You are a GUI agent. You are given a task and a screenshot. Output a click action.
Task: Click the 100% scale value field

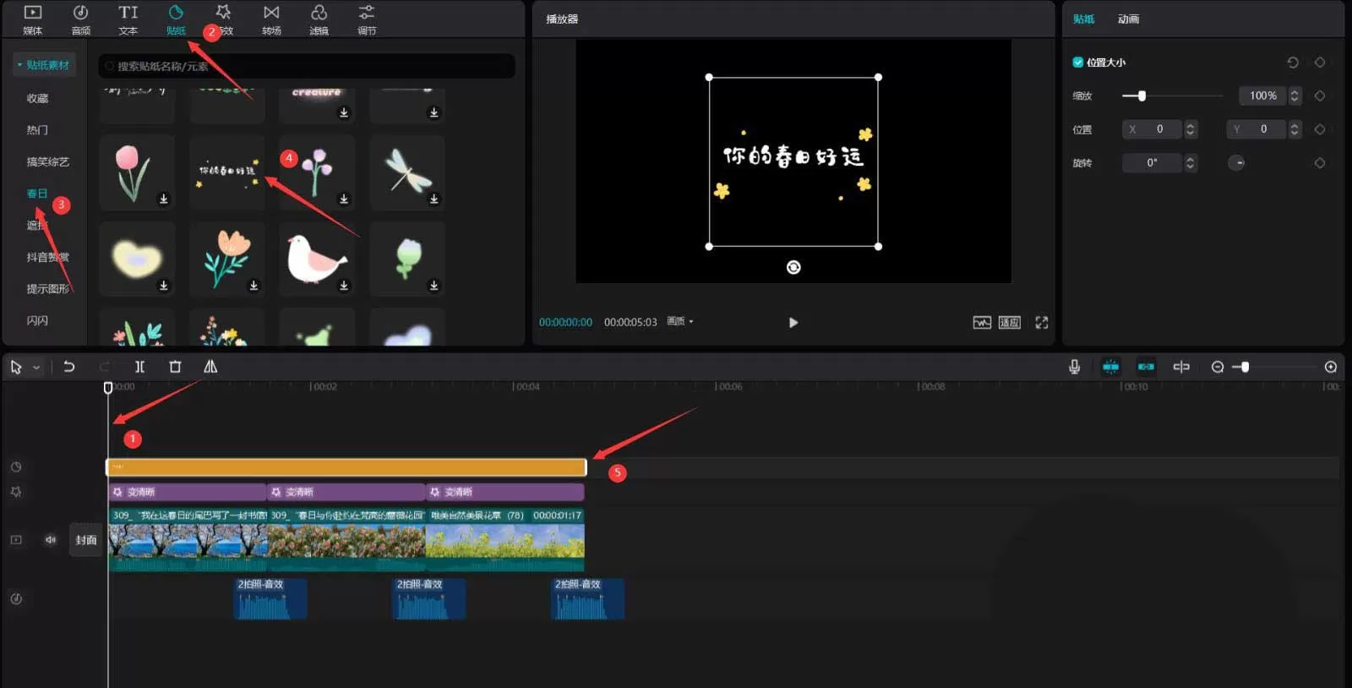pyautogui.click(x=1262, y=96)
